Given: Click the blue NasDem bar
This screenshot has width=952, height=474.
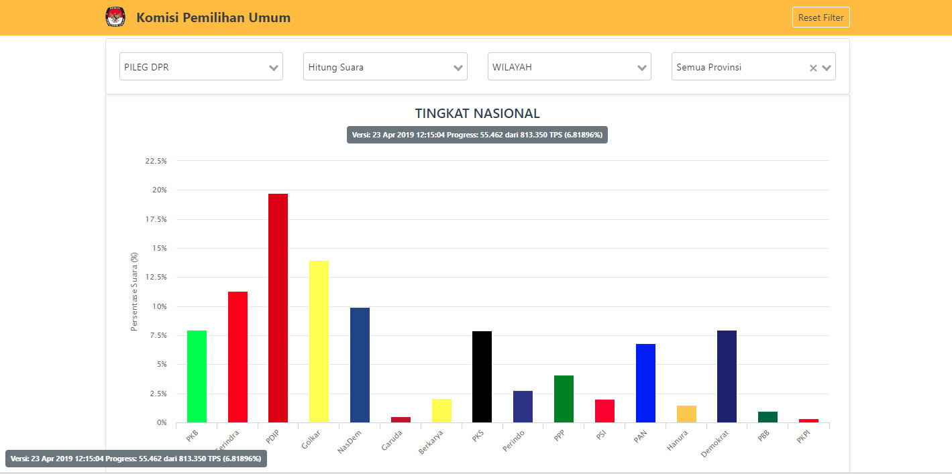Looking at the screenshot, I should click(x=360, y=365).
